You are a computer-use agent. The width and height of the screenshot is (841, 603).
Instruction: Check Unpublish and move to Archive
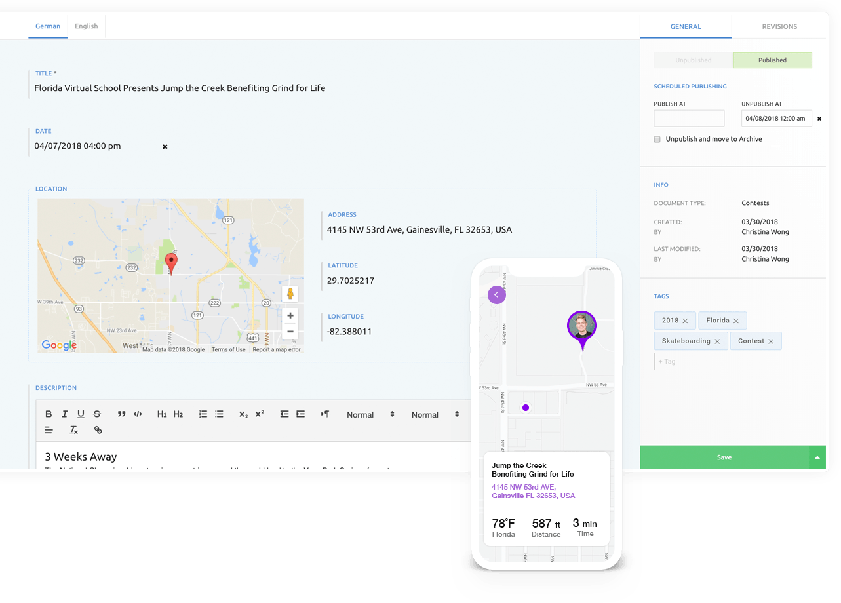click(657, 140)
